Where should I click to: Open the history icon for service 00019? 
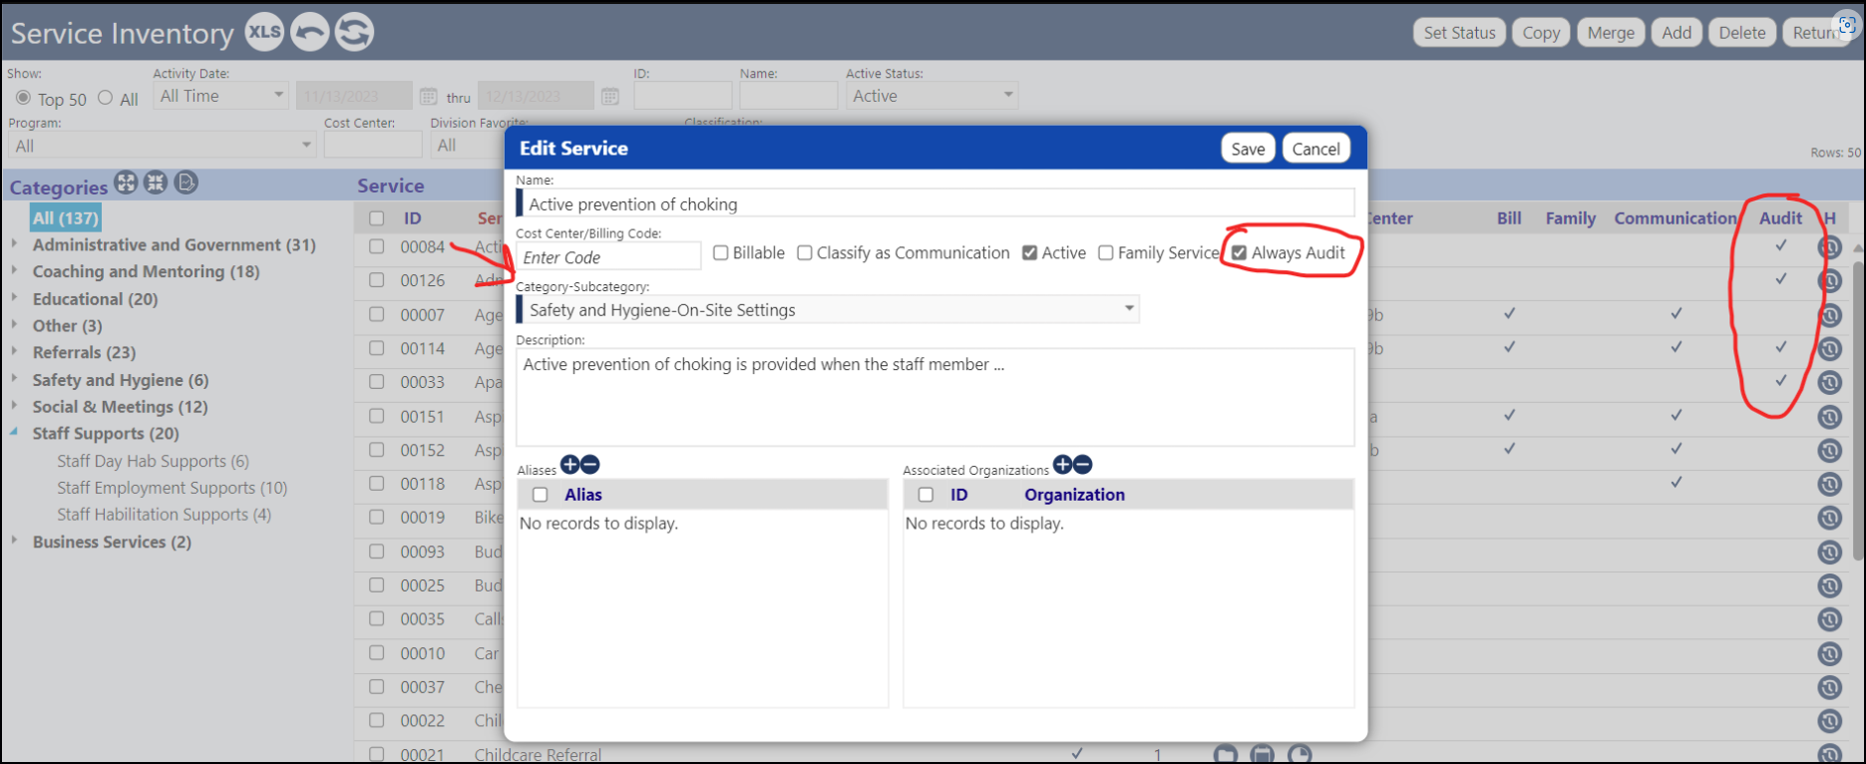pyautogui.click(x=1829, y=518)
